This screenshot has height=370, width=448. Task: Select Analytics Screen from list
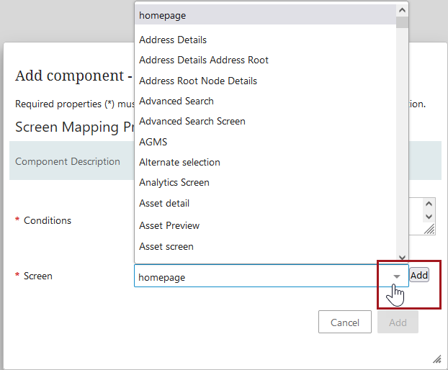[174, 182]
